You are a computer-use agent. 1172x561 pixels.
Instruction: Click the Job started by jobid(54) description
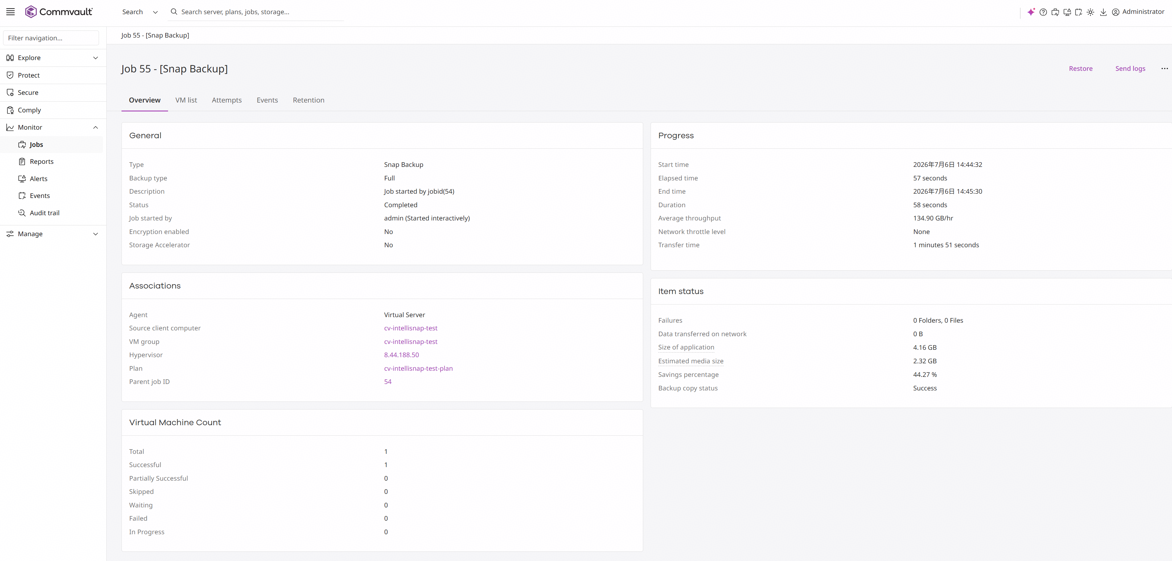(419, 191)
